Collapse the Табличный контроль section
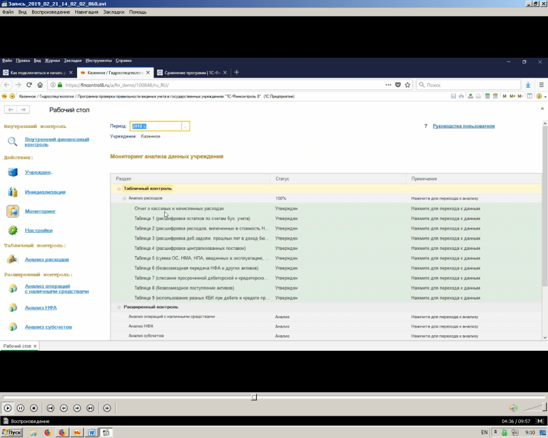This screenshot has height=438, width=548. pos(119,189)
